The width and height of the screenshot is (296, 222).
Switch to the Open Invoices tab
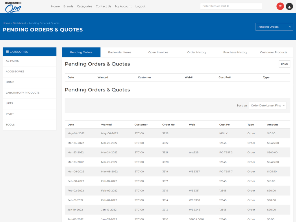pos(158,52)
